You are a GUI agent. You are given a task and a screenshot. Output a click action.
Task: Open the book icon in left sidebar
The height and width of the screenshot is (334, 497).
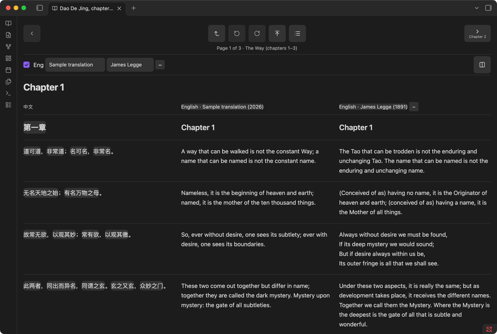(x=8, y=23)
